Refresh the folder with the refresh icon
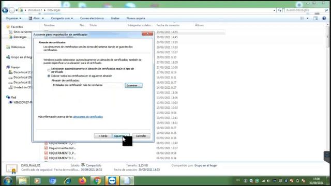This screenshot has width=331, height=186. pyautogui.click(x=280, y=10)
